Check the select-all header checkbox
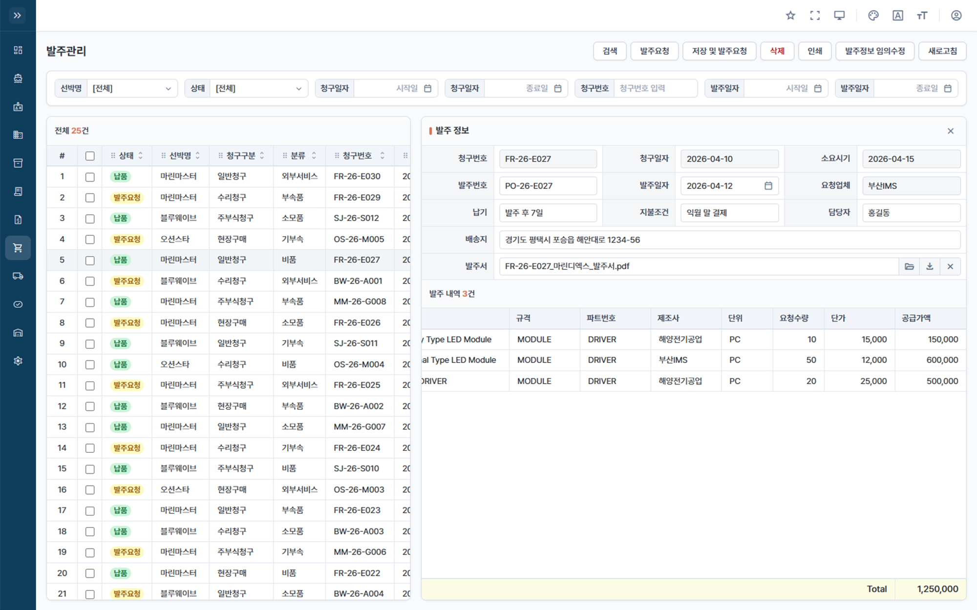The width and height of the screenshot is (977, 610). click(x=90, y=156)
